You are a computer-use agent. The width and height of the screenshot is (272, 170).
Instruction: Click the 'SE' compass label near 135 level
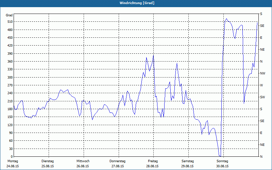[x=262, y=121]
